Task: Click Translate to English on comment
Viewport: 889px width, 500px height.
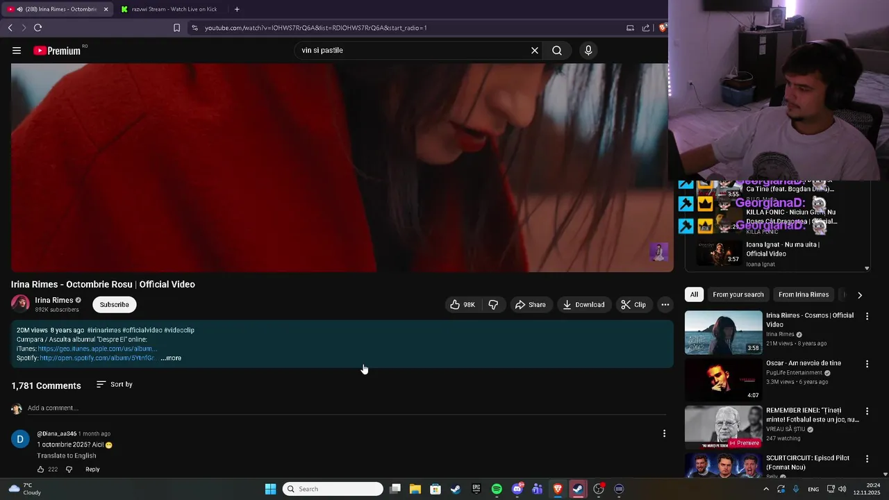Action: click(x=67, y=456)
